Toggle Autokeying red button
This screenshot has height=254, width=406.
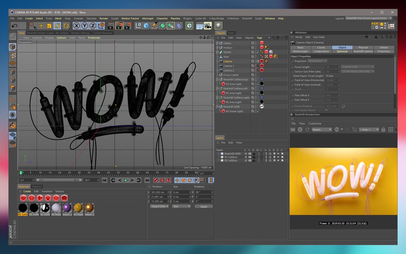click(x=162, y=180)
